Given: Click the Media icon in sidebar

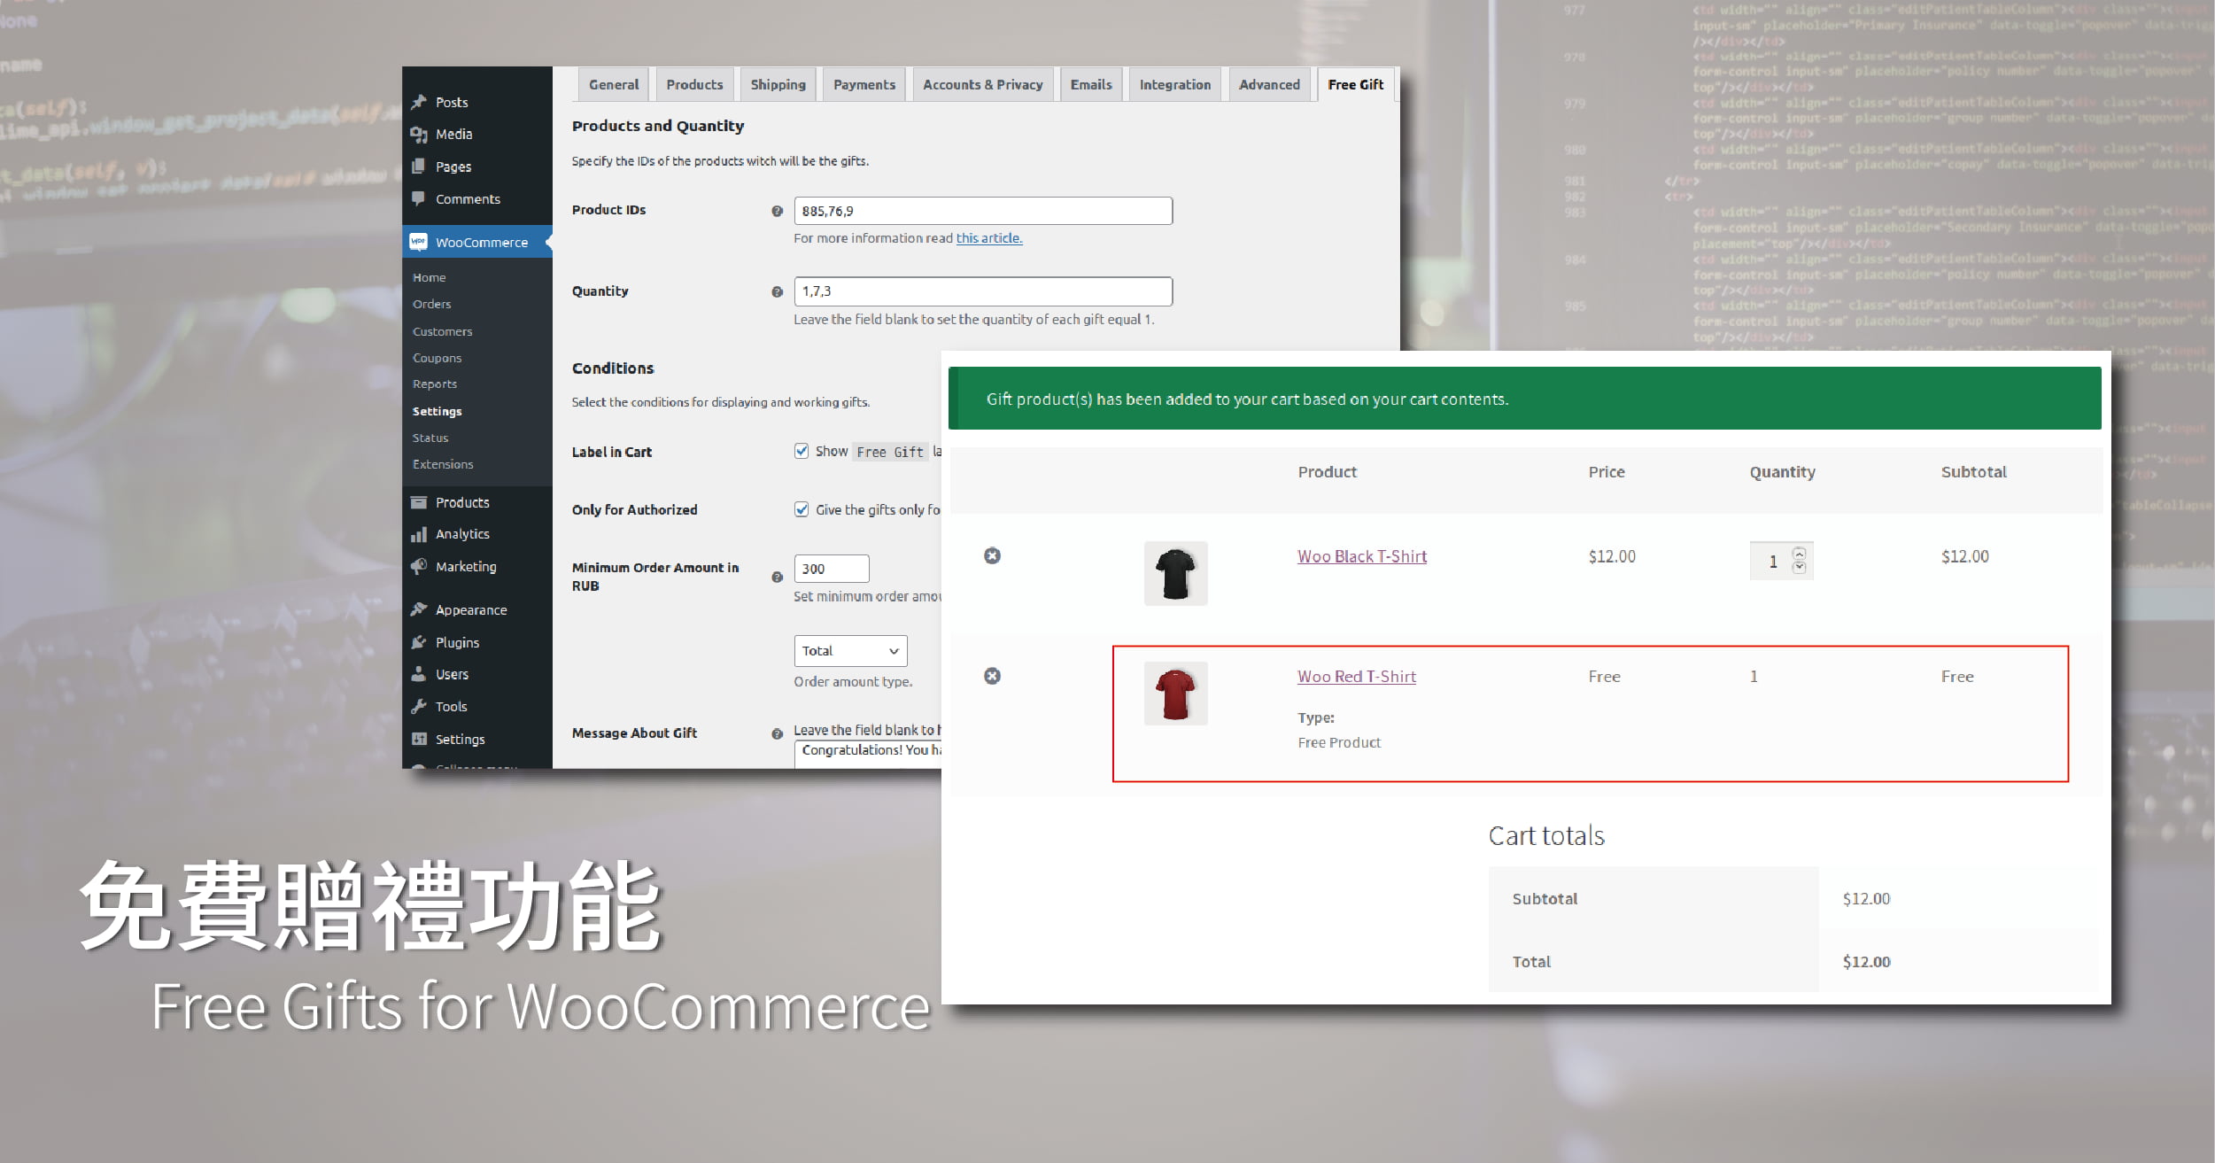Looking at the screenshot, I should tap(419, 134).
